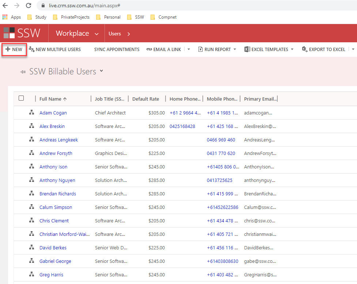357x284 pixels.
Task: Sort by the Home Phone column header
Action: click(185, 99)
